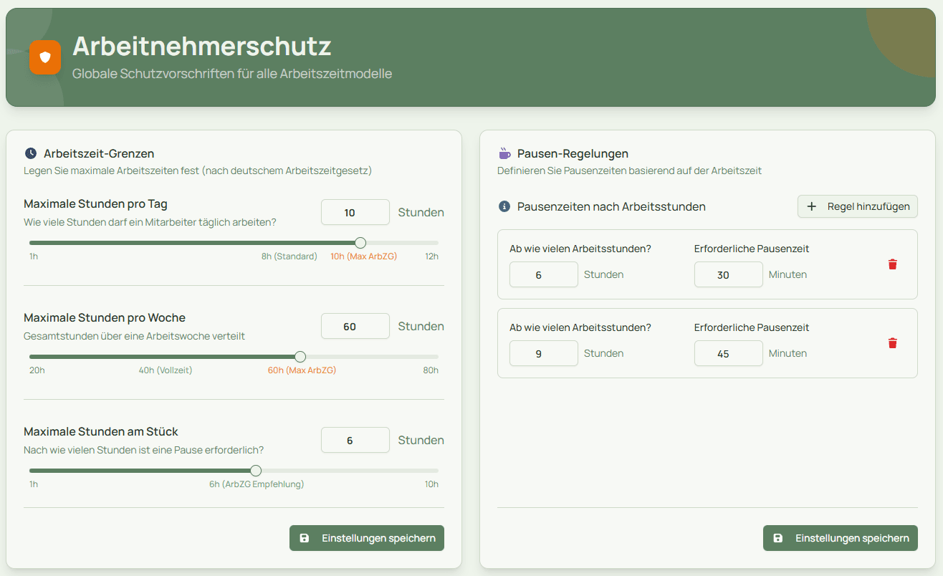Click the Arbeitnehmerschutz header title

pyautogui.click(x=201, y=47)
